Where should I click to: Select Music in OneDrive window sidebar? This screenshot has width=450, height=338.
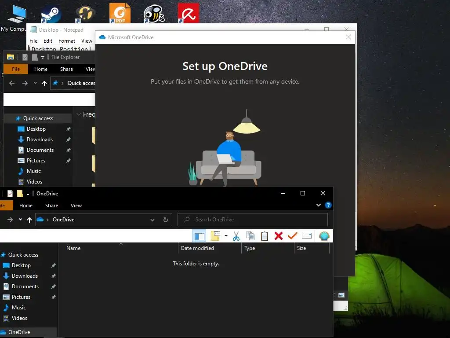(x=19, y=308)
